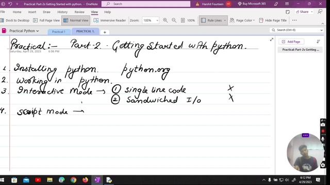Reset zoom to 100%
This screenshot has height=185, width=330.
click(188, 21)
